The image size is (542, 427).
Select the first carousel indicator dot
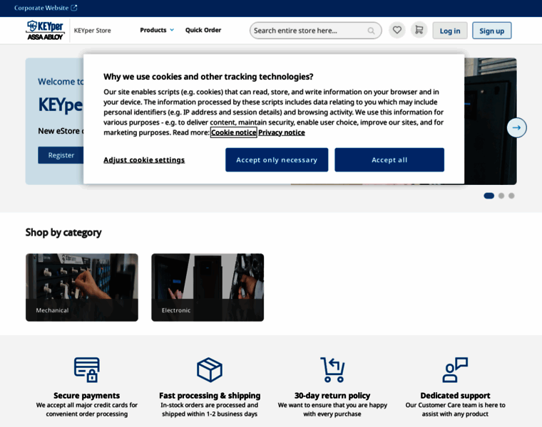click(489, 196)
